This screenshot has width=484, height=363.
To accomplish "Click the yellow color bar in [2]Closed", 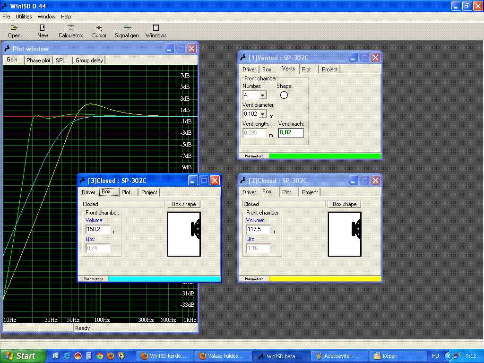I will point(324,279).
